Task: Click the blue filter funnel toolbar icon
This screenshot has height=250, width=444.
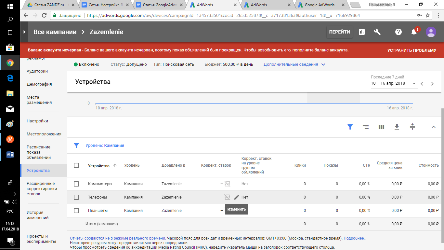Action: coord(350,127)
